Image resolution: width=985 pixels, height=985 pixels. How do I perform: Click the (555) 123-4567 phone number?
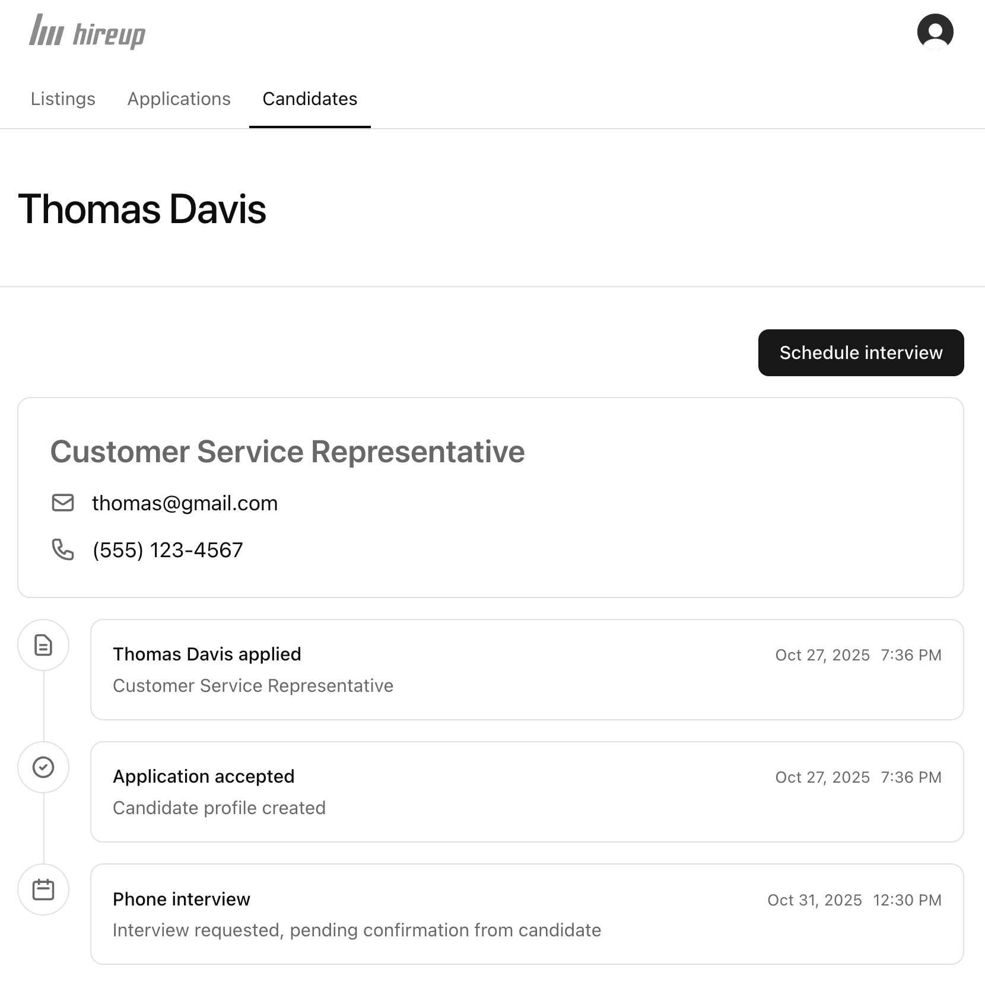coord(168,550)
